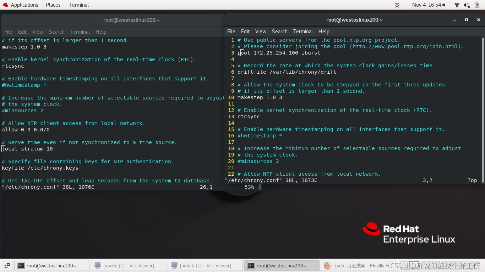Open Help menu in westoslinux200 terminal
485x272 pixels.
pyautogui.click(x=324, y=32)
